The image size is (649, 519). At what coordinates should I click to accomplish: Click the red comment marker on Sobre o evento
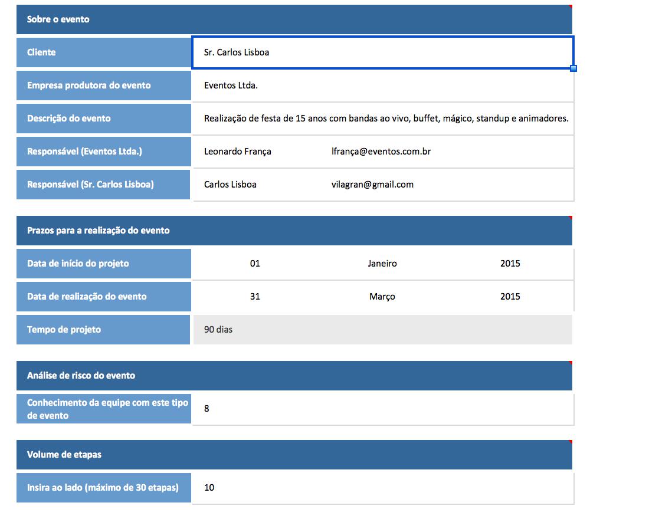click(570, 6)
